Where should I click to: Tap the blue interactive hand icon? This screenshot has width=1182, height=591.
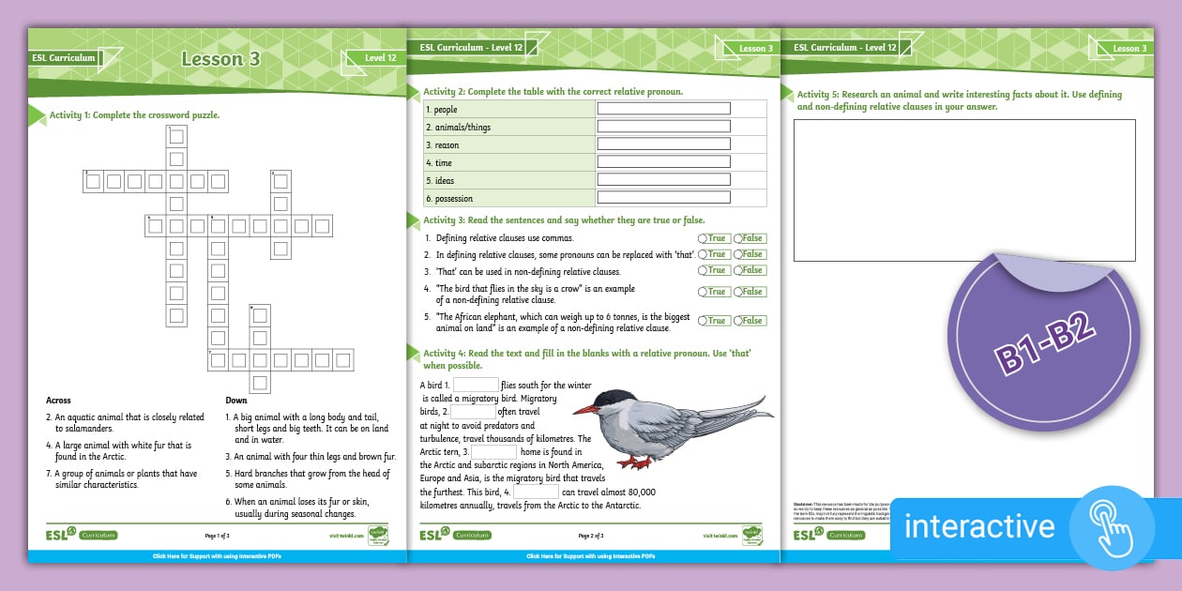coord(1111,528)
